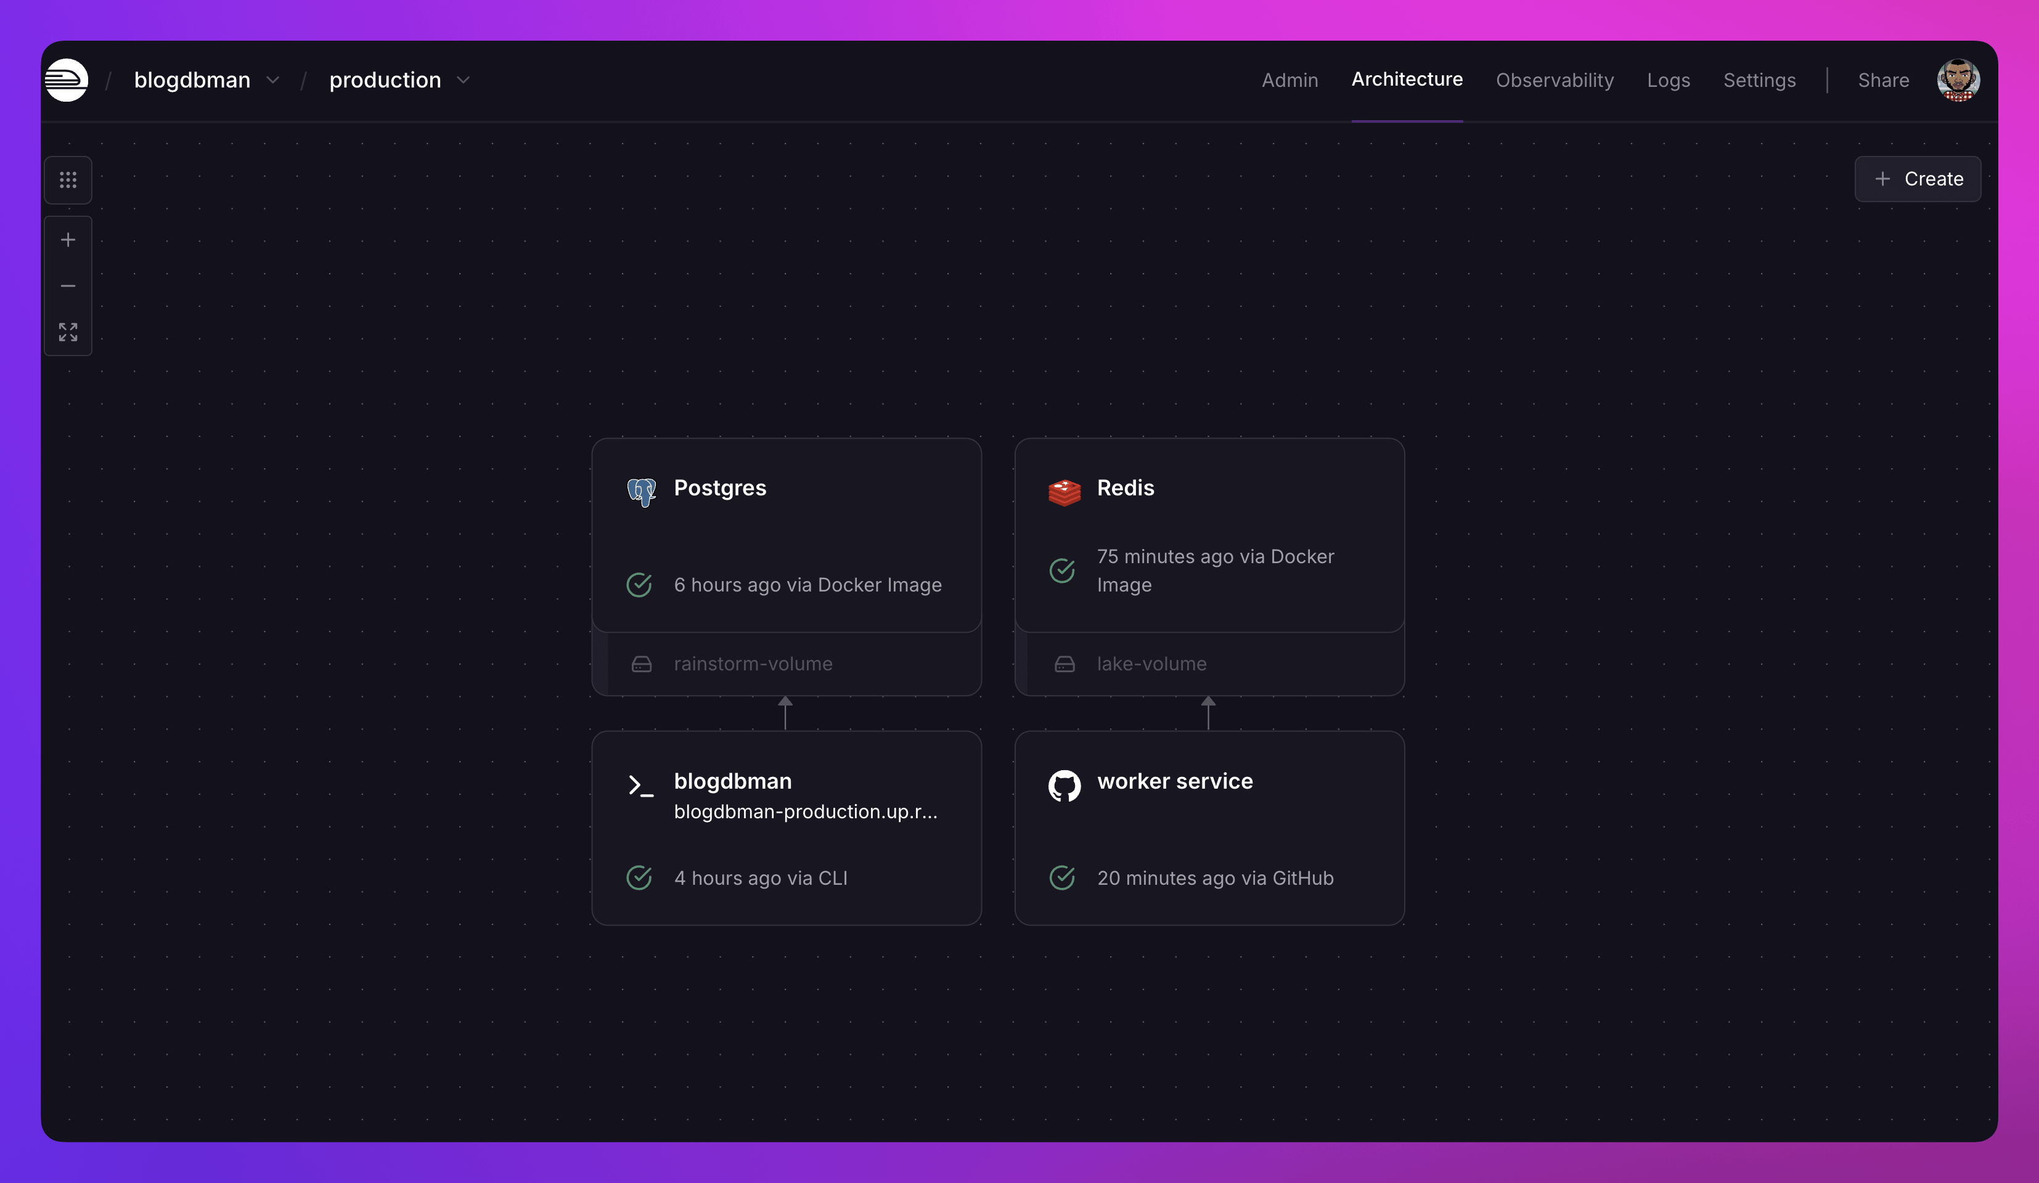Open the Create new service button
The height and width of the screenshot is (1183, 2039).
(x=1917, y=179)
